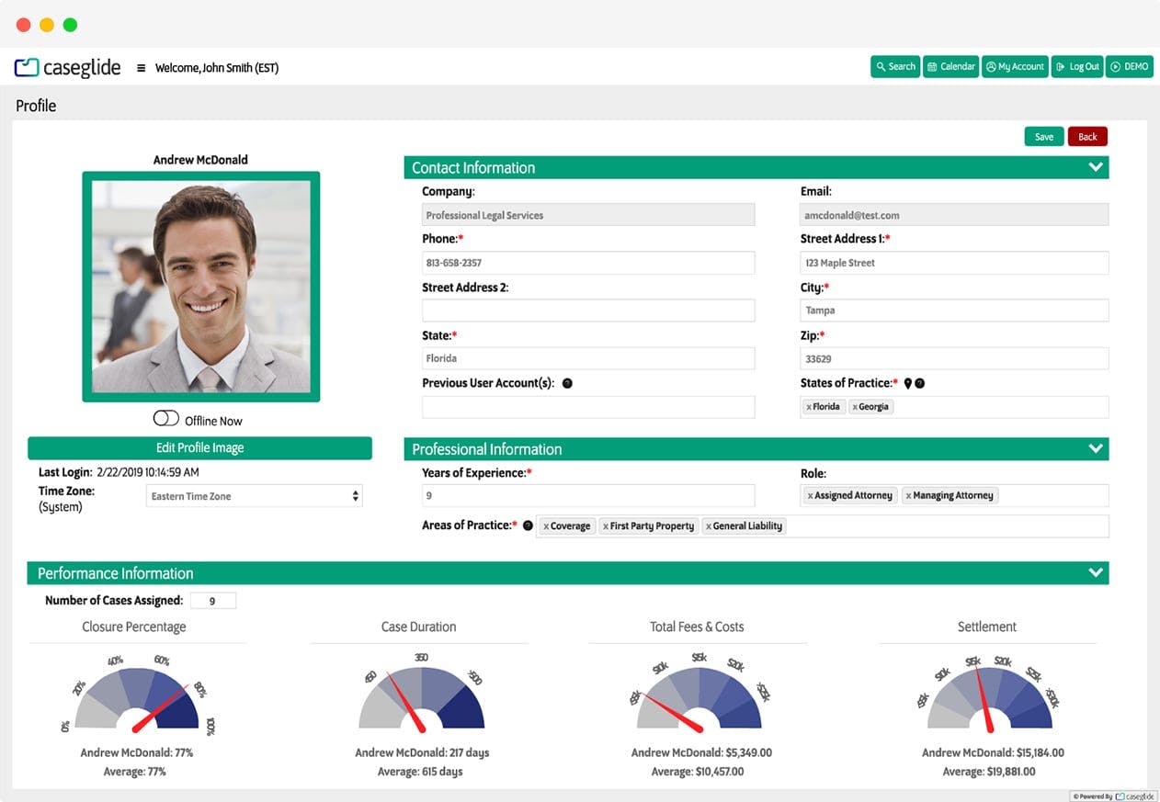Click the 'Andrew McDonald: $15,184.00' text

coord(993,752)
